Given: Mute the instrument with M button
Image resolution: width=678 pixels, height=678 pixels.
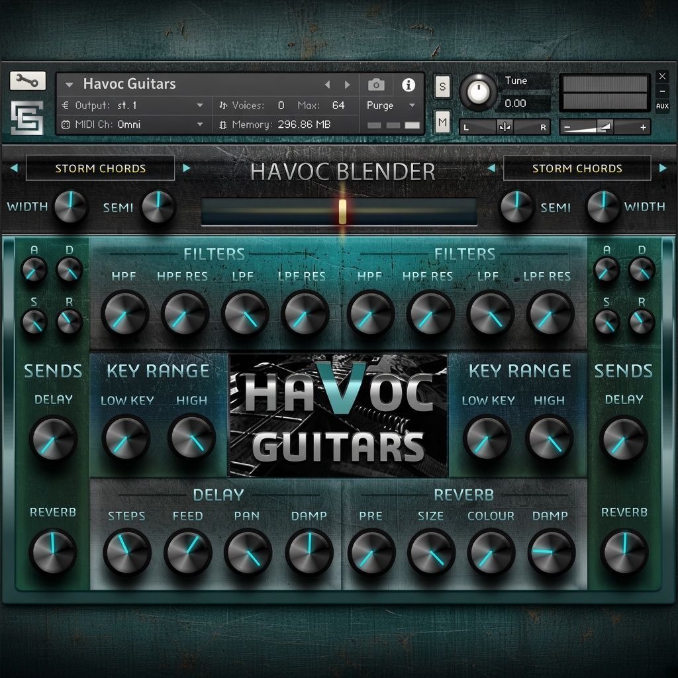Looking at the screenshot, I should 442,122.
